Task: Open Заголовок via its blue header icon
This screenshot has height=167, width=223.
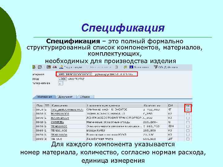Action: click(x=131, y=67)
